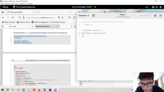Open Текстовый редактор app menu in top bar
Image resolution: width=164 pixels, height=92 pixels.
click(24, 7)
